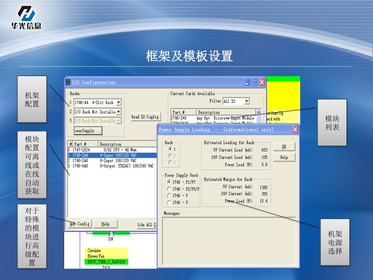373x280 pixels.
Task: Select Rack 3 radio button
Action: pos(170,162)
